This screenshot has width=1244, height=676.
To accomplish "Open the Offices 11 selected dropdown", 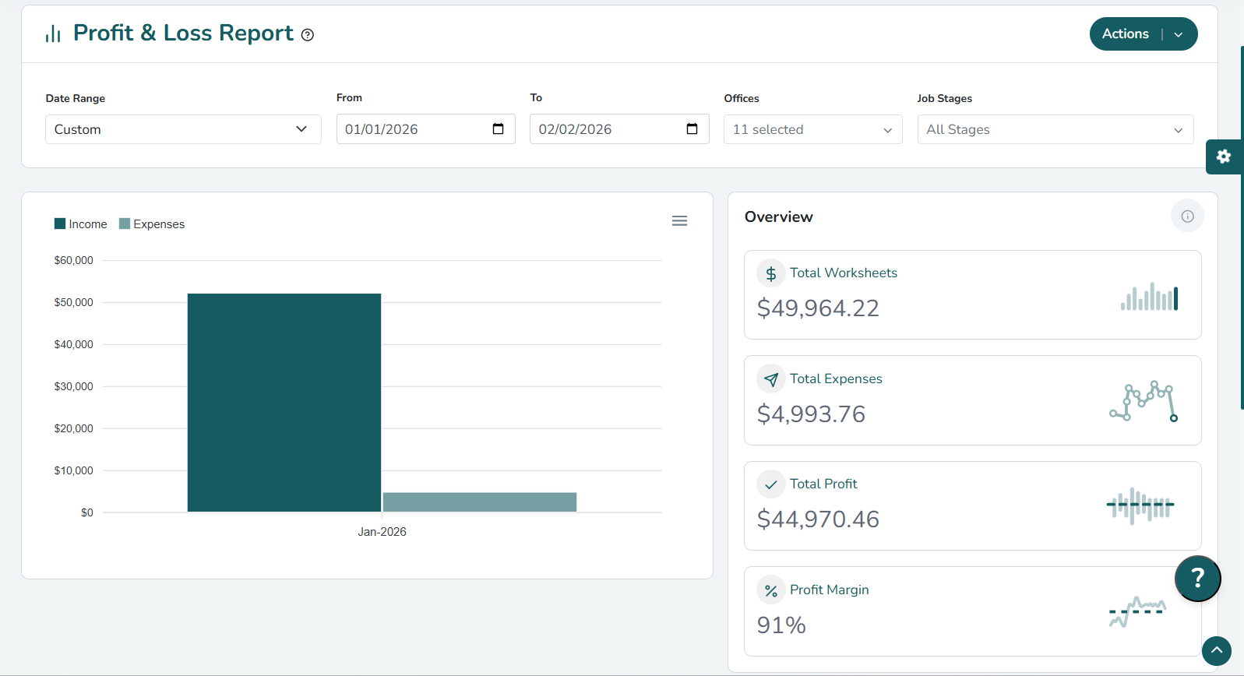I will (x=812, y=129).
